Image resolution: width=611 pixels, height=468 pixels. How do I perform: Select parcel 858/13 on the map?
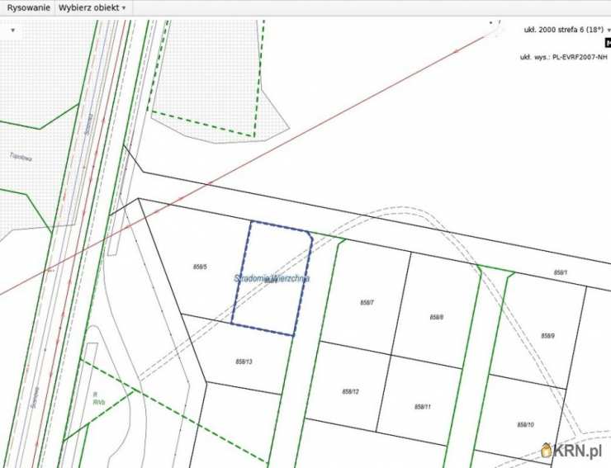tap(244, 362)
